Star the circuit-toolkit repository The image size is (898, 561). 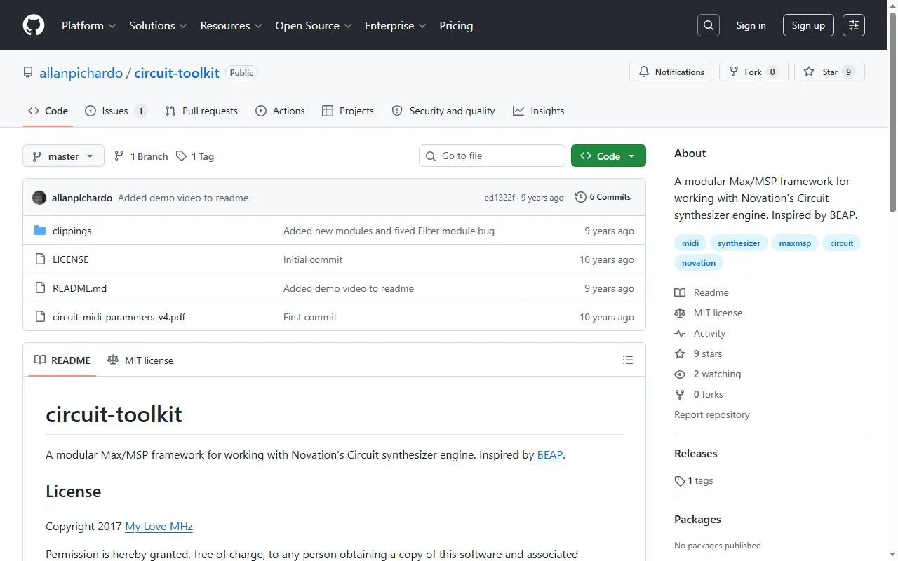pos(829,72)
